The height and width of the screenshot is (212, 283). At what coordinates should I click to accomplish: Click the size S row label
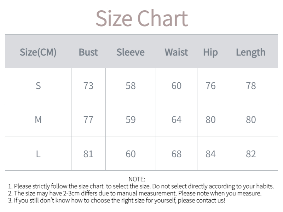click(x=38, y=86)
